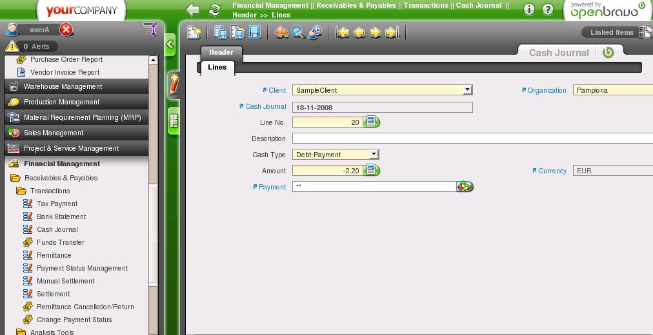Go to the first record

coord(343,32)
